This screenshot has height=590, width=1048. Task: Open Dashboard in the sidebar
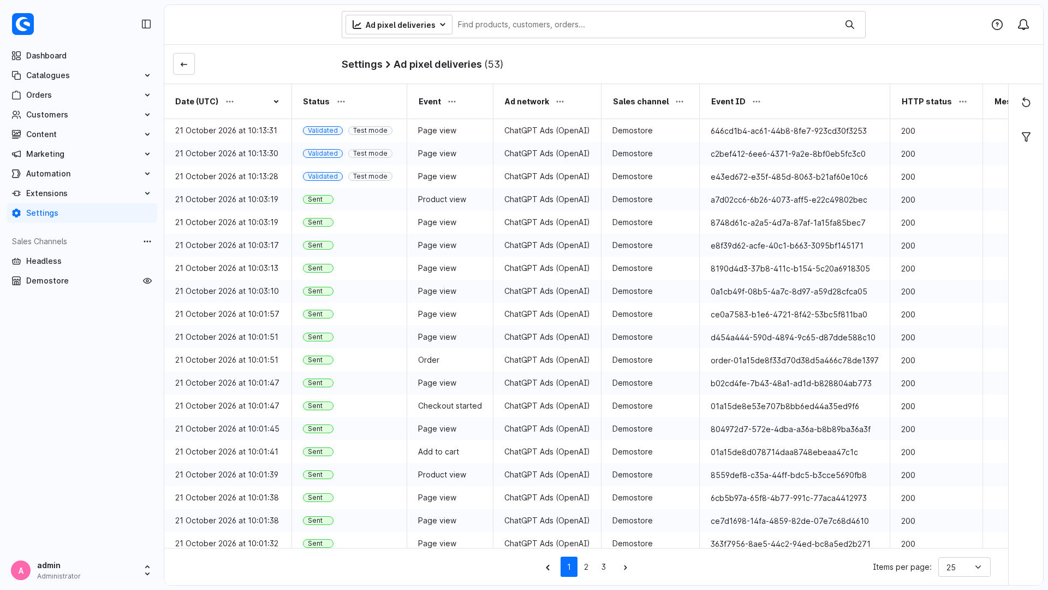pyautogui.click(x=82, y=56)
